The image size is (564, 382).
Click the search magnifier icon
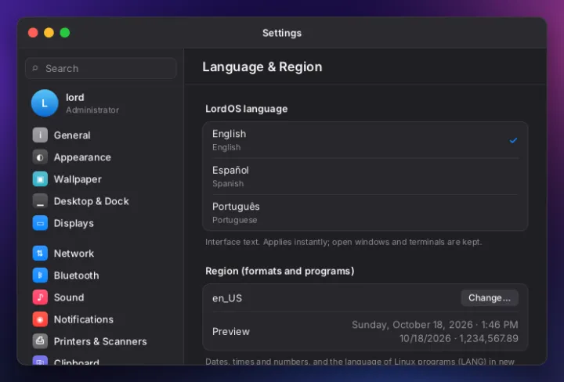click(x=35, y=68)
